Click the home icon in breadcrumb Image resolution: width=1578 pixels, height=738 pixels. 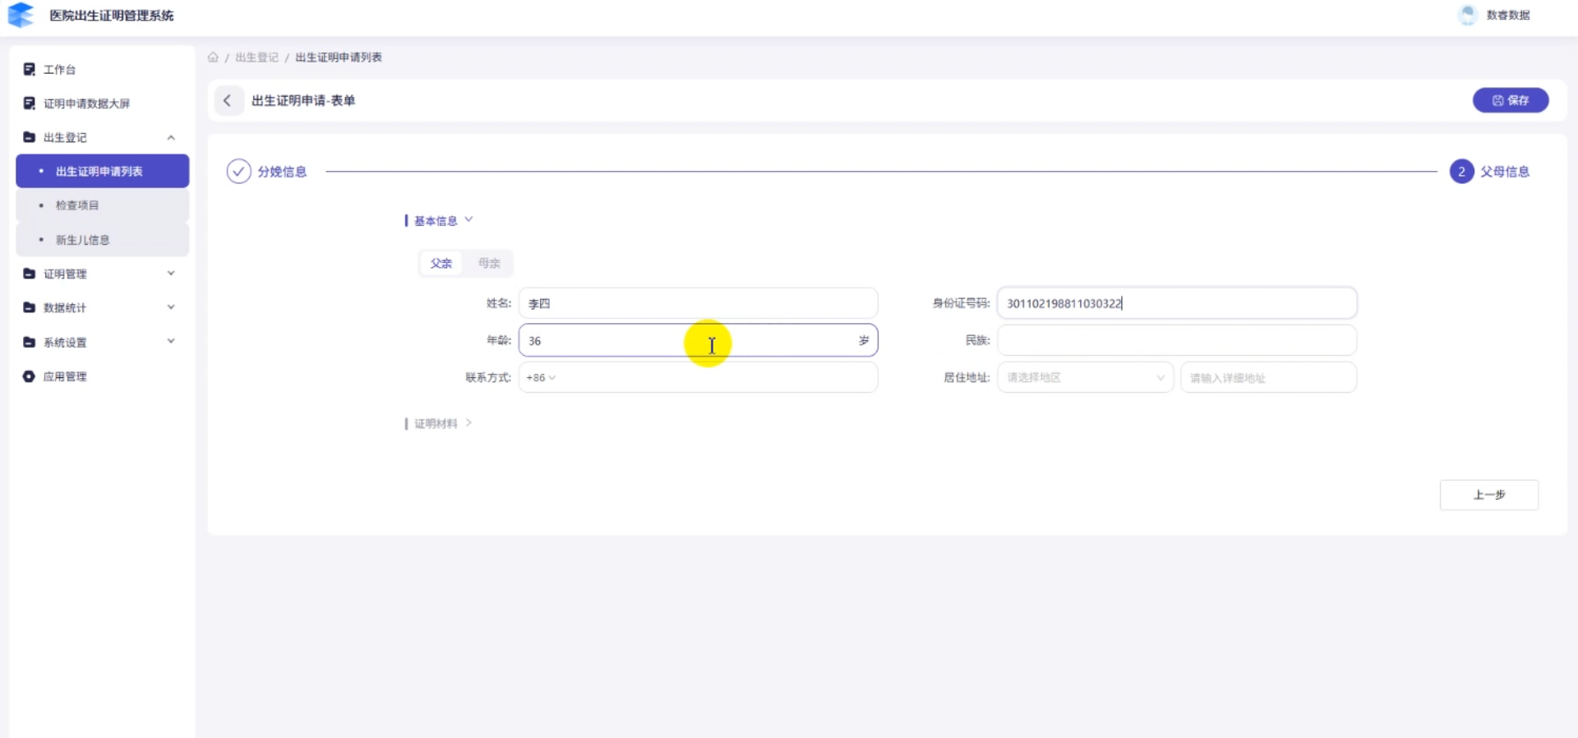pyautogui.click(x=213, y=58)
